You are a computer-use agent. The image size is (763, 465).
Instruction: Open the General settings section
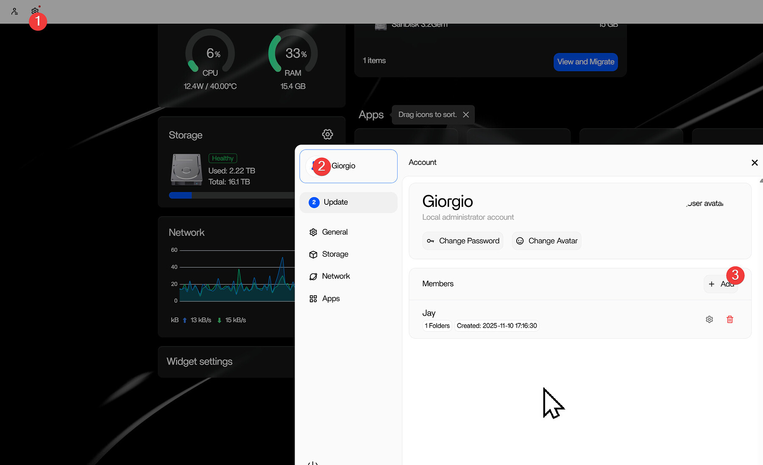tap(334, 232)
